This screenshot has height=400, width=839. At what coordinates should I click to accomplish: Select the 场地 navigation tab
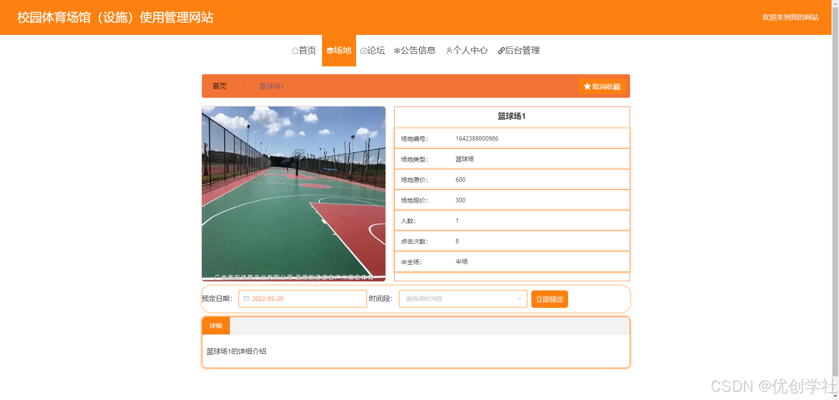(339, 51)
